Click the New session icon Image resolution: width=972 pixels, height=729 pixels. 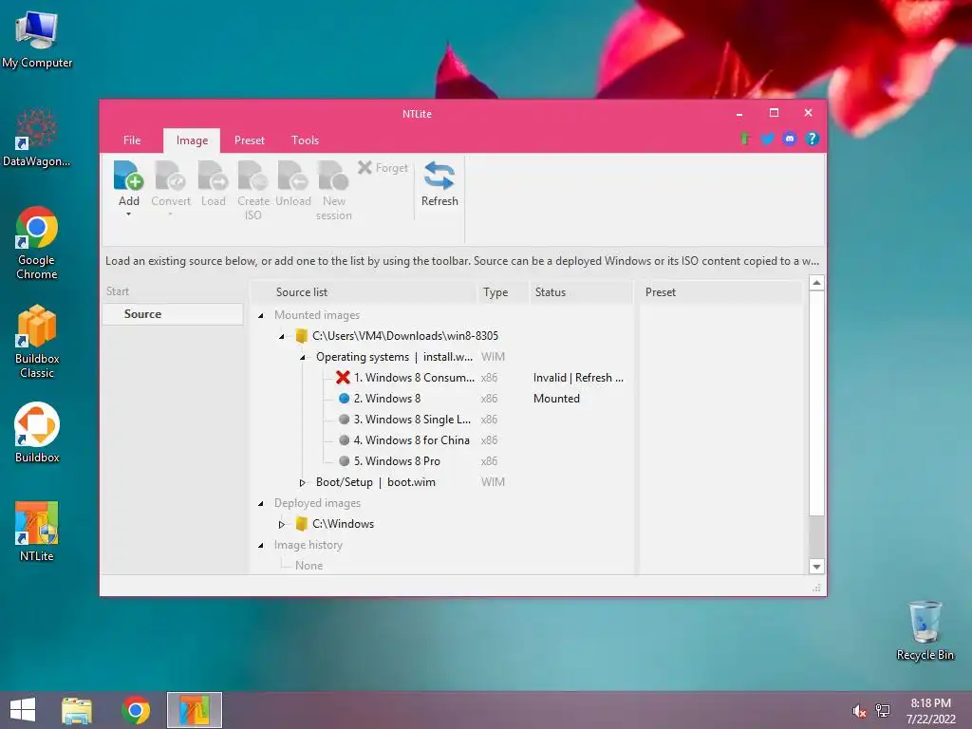tap(333, 176)
